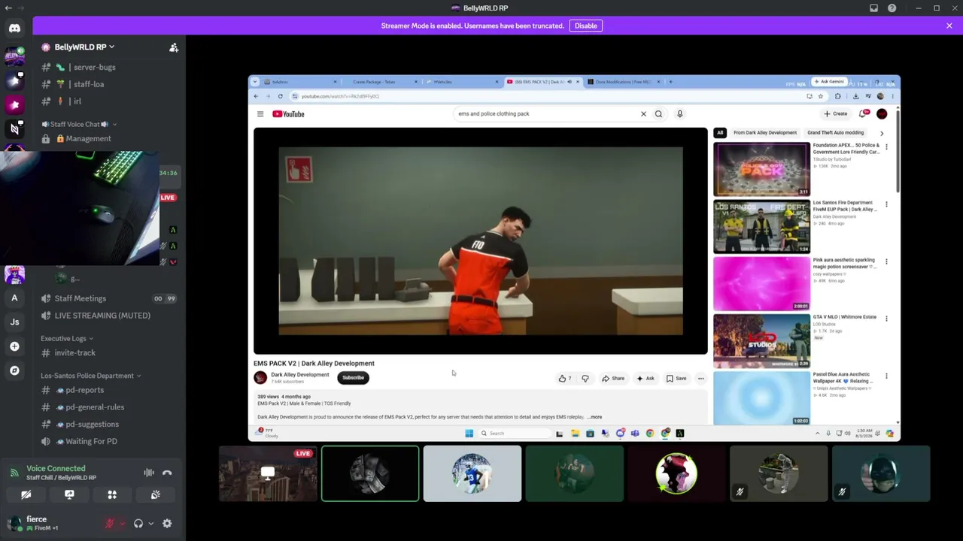The image size is (963, 541).
Task: Click the 'Disable' Streamer Mode button
Action: [585, 26]
